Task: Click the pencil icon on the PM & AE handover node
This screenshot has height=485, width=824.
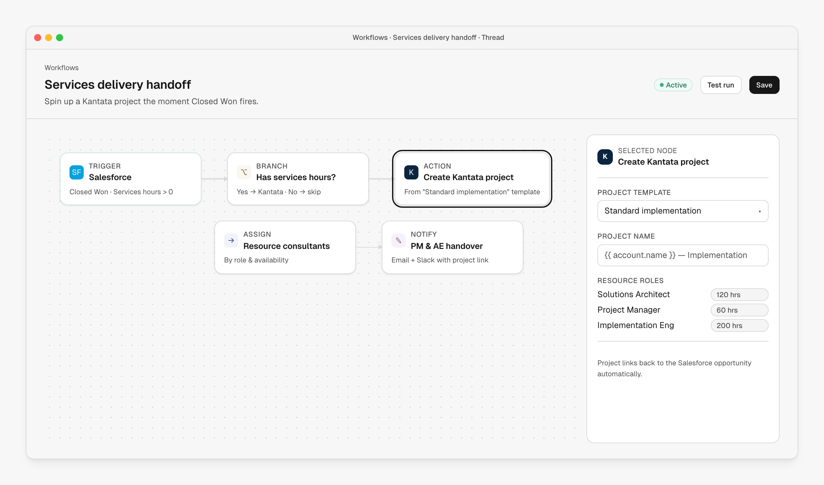Action: click(x=398, y=241)
